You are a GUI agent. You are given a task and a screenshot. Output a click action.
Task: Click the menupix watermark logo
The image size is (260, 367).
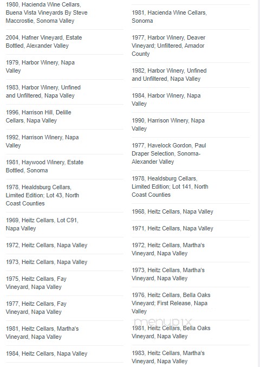point(163,322)
